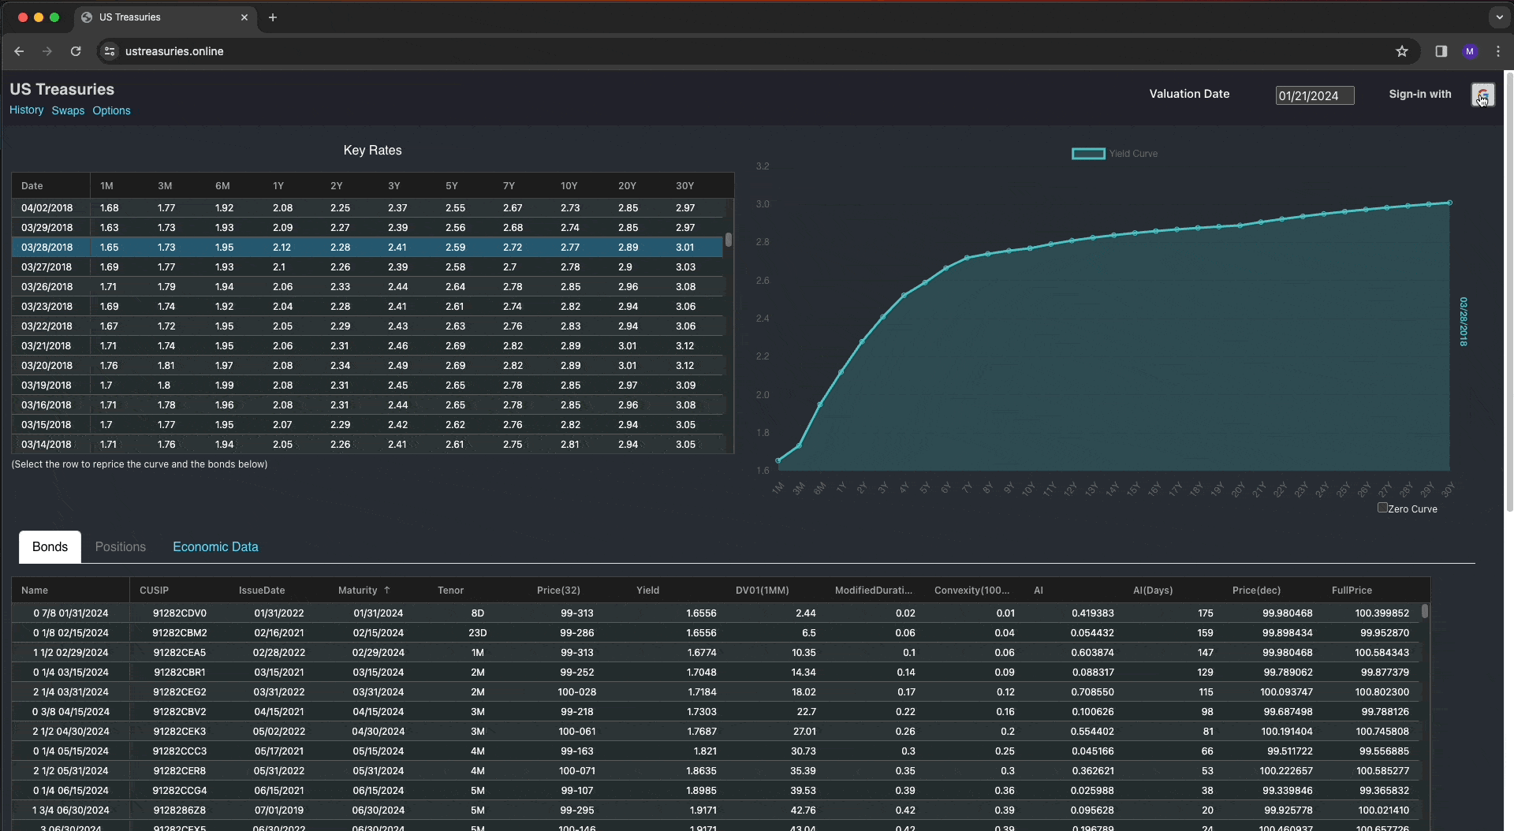Click the Valuation Date input field
This screenshot has width=1514, height=831.
(1314, 95)
